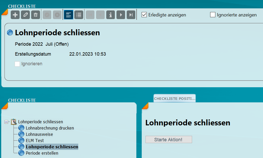Click the pencil edit icon

coord(25,15)
